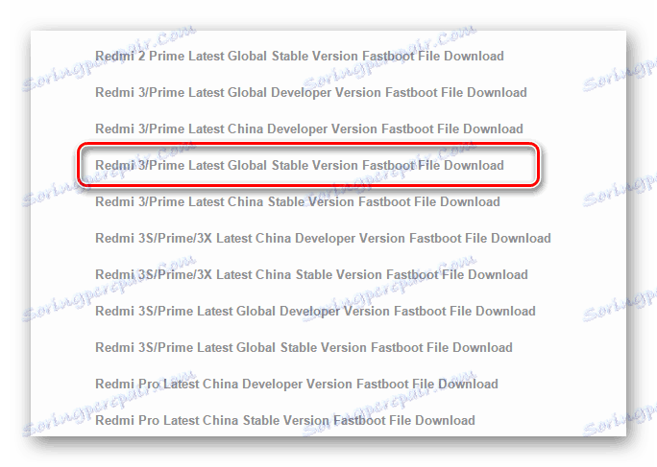Select Redmi 3S/Prime/3X China Stable Fastboot link
Screen dimensions: 657x467
point(311,274)
